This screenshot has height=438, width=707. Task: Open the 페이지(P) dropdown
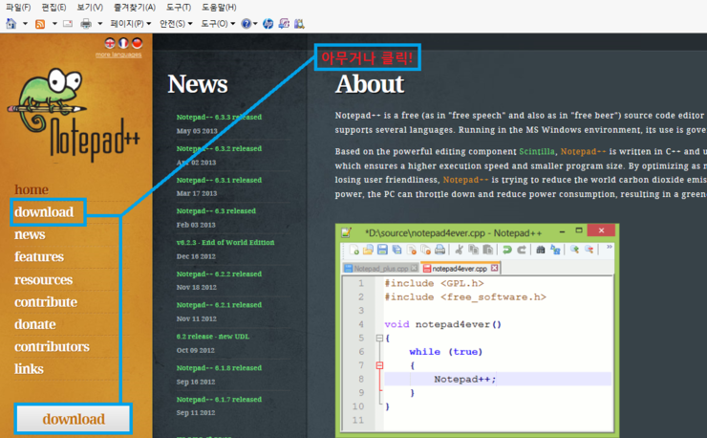131,24
